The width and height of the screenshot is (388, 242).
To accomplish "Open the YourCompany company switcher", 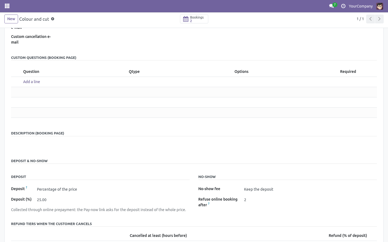I will pos(361,6).
